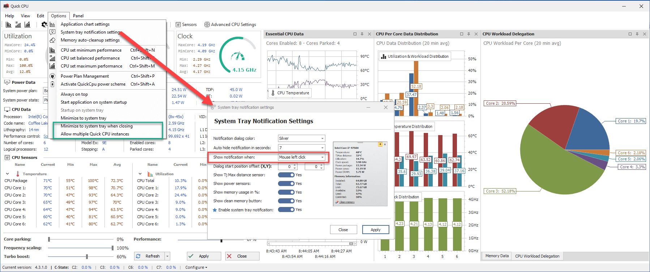Screen dimensions: 650x272
Task: Toggle Show clean memory button switch
Action: (286, 201)
